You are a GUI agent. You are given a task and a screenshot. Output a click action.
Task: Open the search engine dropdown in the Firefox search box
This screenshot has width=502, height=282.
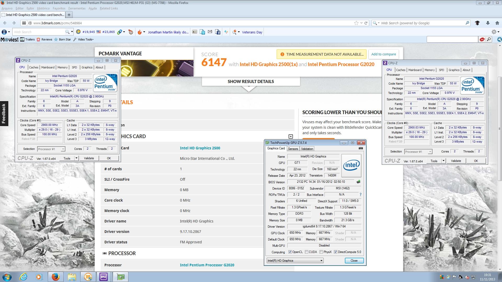(378, 23)
